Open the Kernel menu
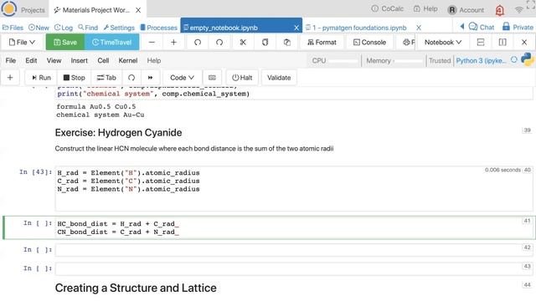The width and height of the screenshot is (536, 301). [128, 60]
